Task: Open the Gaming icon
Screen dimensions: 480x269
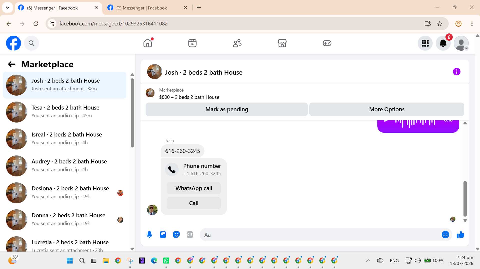Action: (x=327, y=43)
